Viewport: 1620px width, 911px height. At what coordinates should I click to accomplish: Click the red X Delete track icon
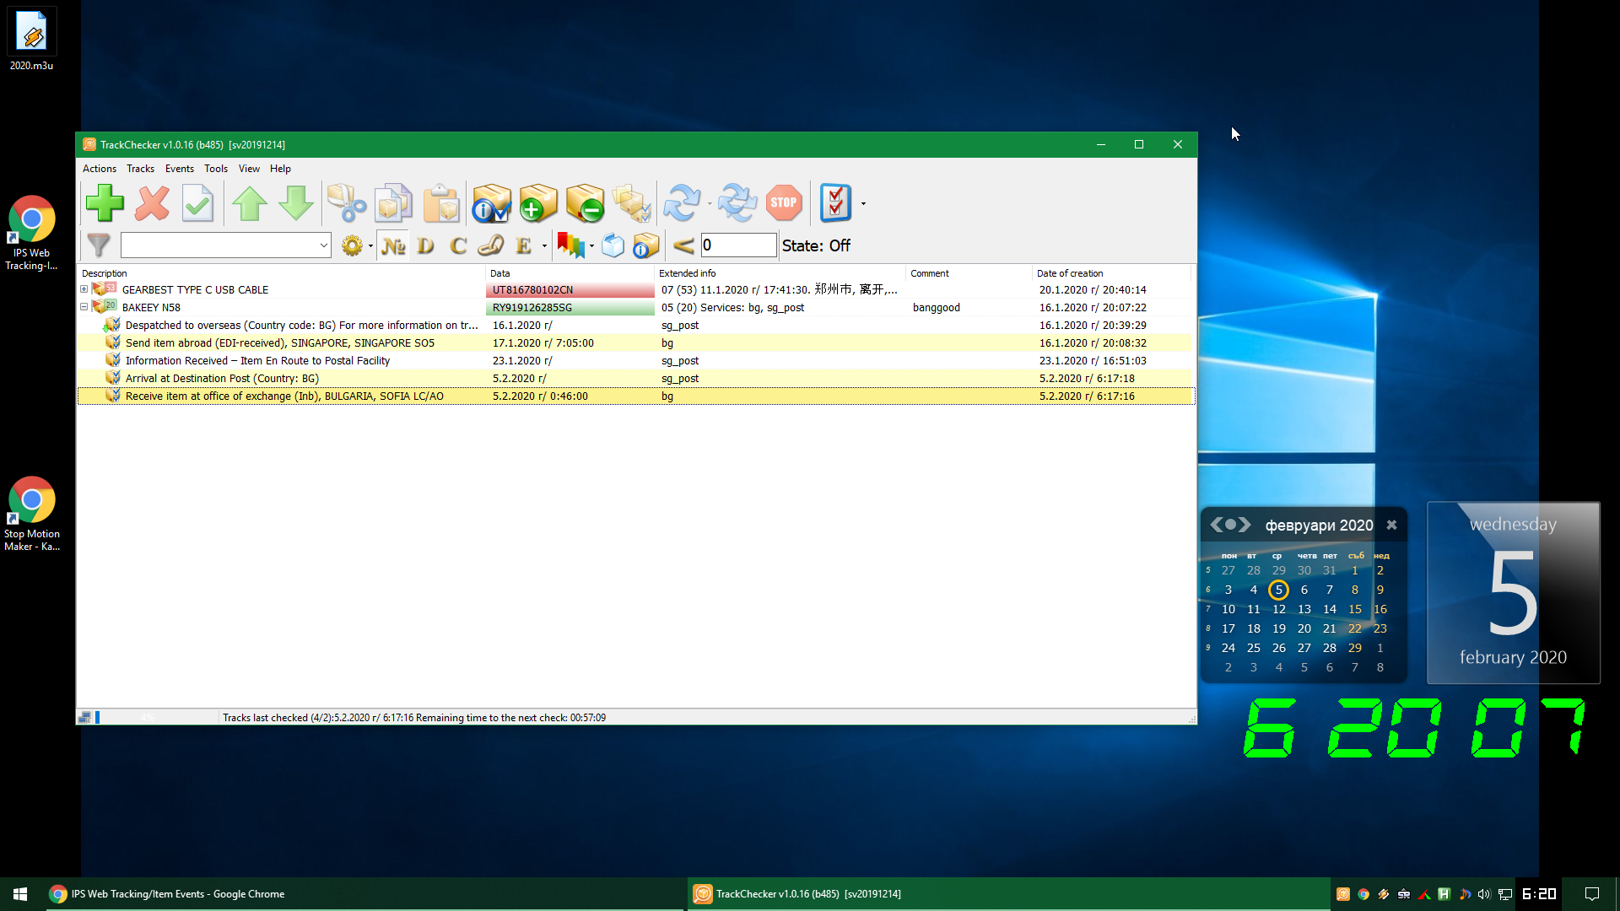[x=152, y=203]
